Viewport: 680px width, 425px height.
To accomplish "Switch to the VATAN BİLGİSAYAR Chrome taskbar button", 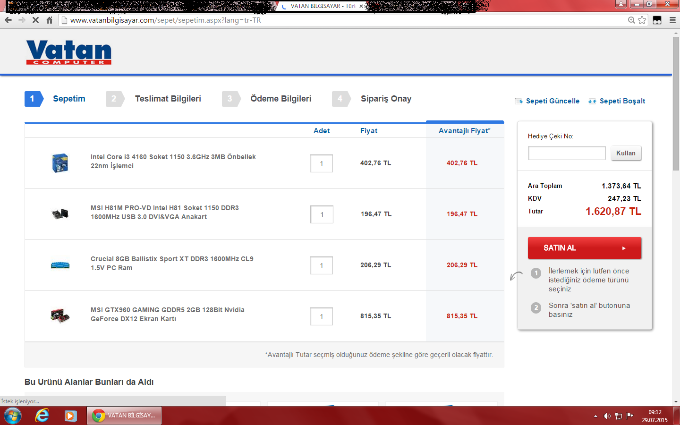I will pos(124,416).
